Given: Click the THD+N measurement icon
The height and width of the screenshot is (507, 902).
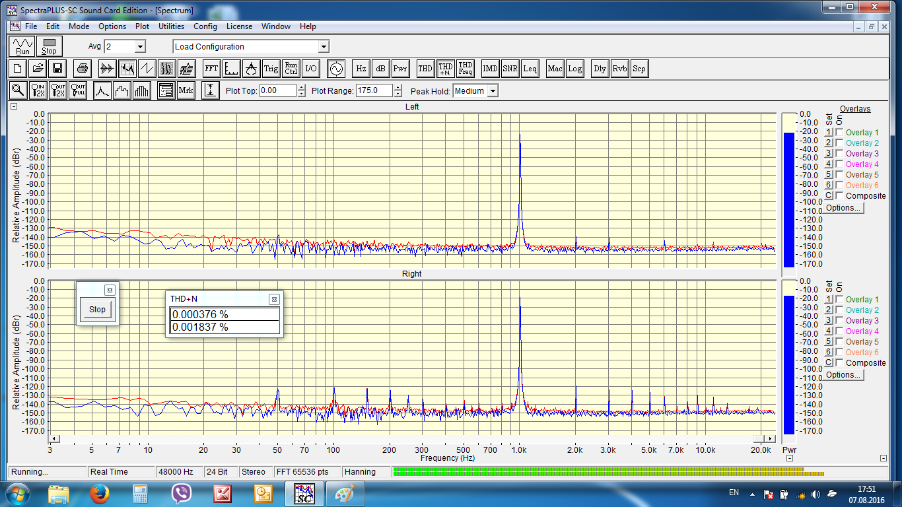Looking at the screenshot, I should point(446,69).
